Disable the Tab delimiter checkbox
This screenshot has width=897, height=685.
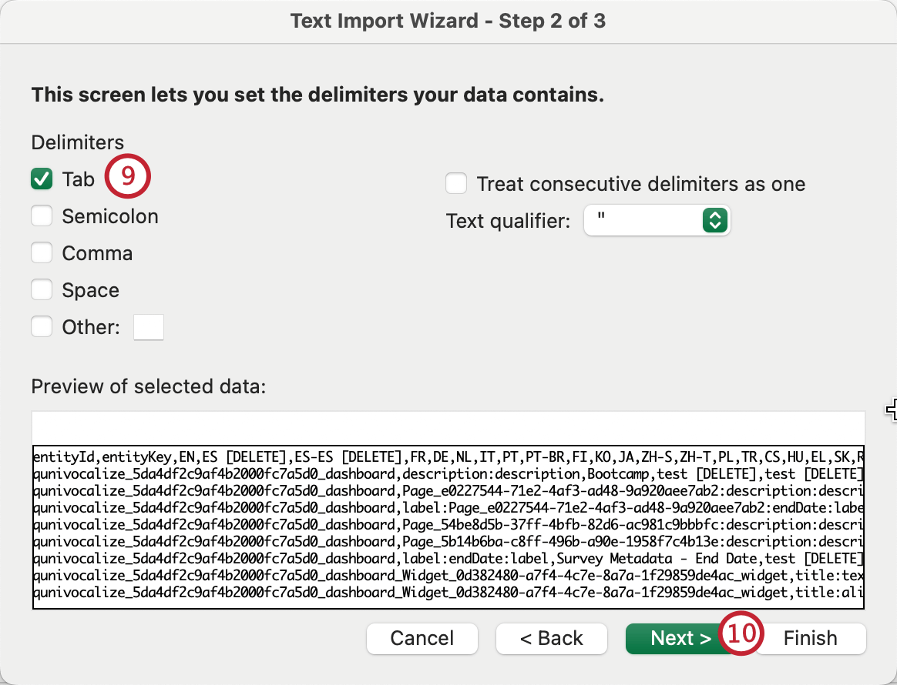[x=42, y=178]
